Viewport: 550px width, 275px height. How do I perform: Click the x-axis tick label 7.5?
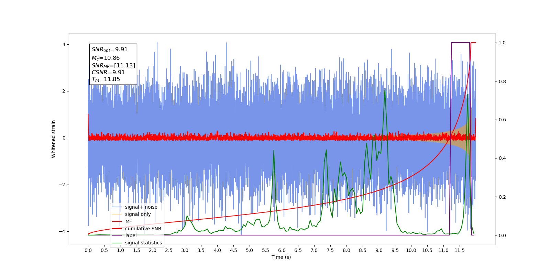330,250
